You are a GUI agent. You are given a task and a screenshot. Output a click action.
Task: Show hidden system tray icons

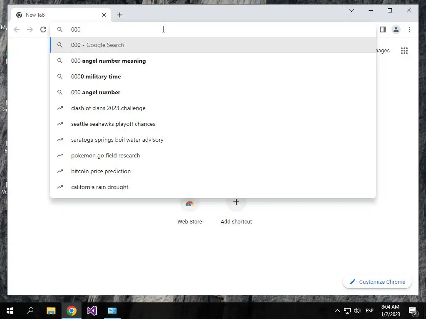coord(337,311)
